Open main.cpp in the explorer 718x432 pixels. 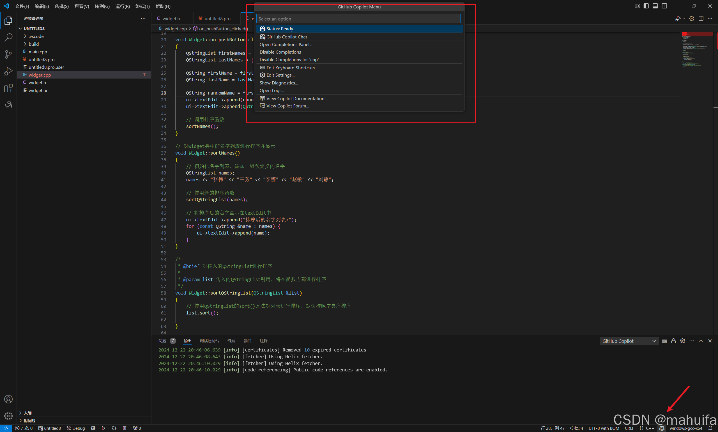point(84,52)
